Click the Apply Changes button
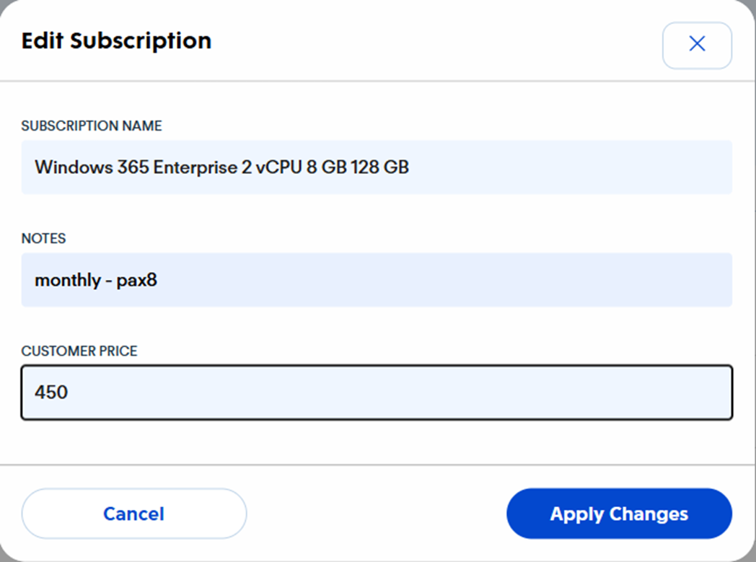 (x=619, y=514)
